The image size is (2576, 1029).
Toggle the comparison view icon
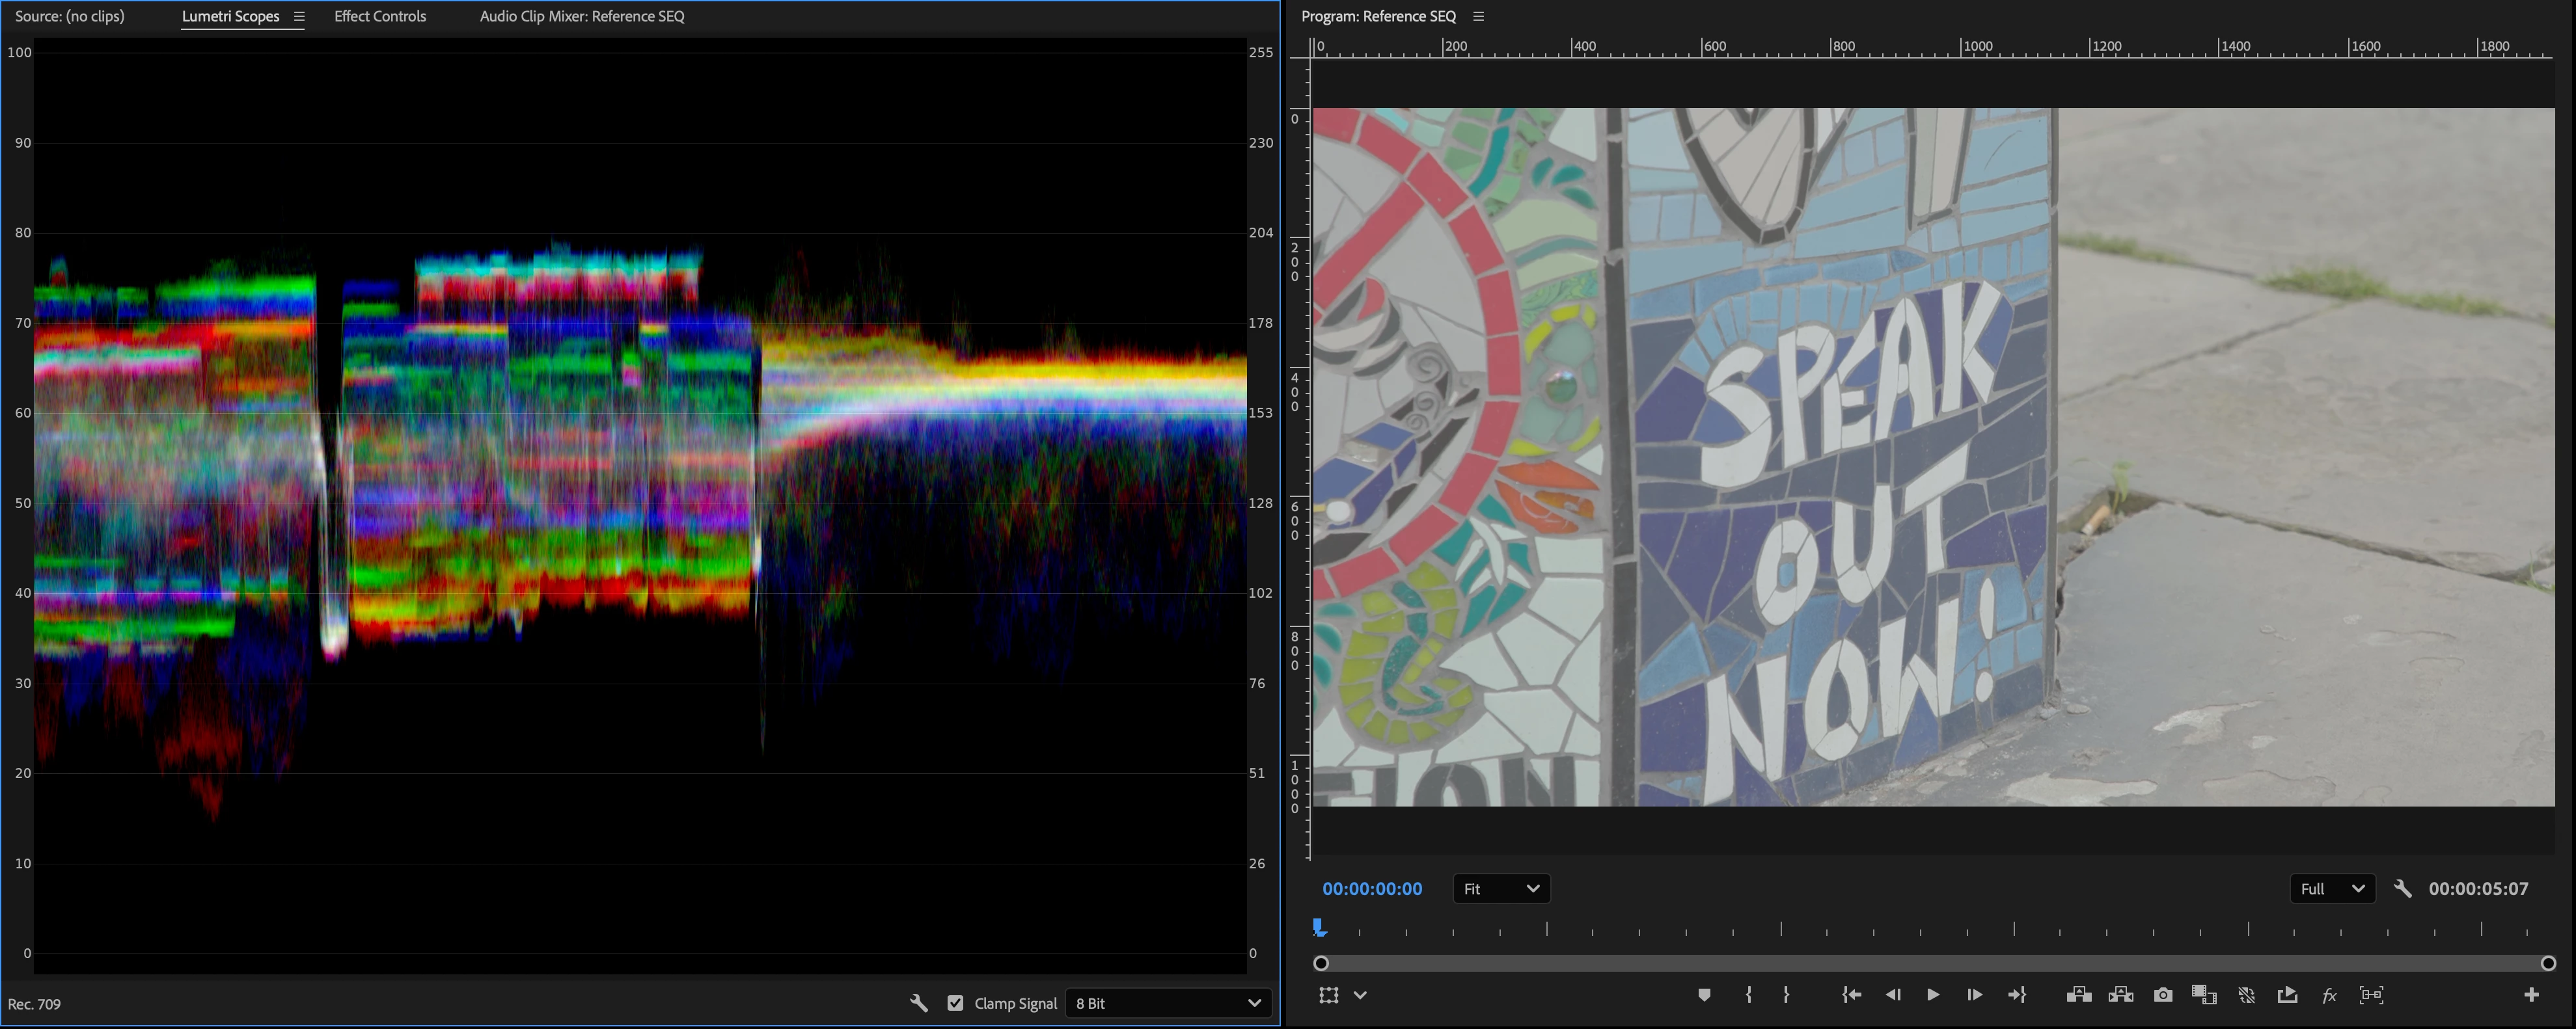coord(2204,995)
